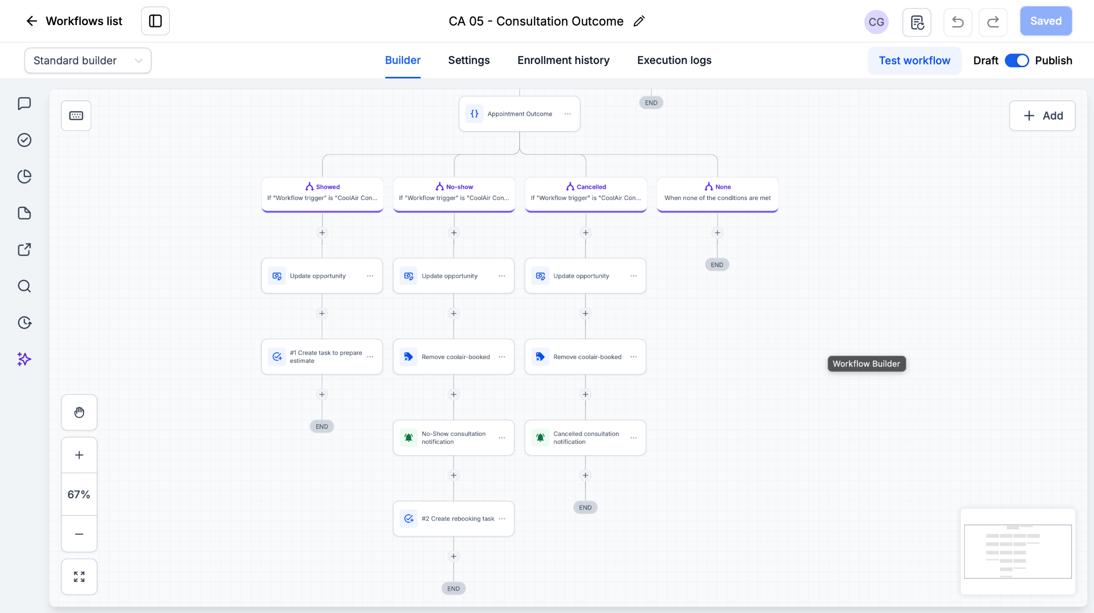Switch to the Builder tab

click(403, 60)
